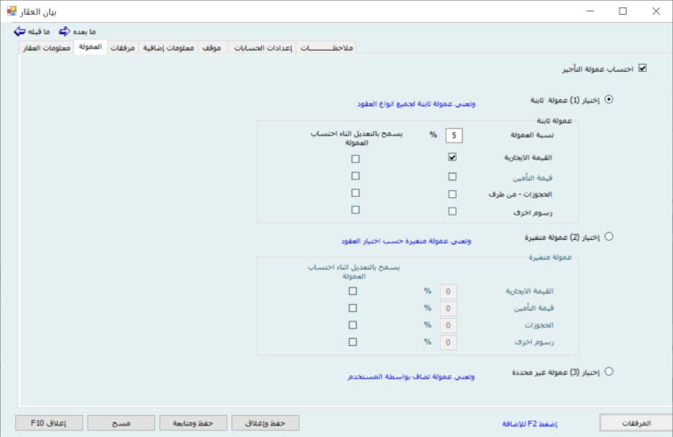Switch to the مرفقات tab
The width and height of the screenshot is (673, 437).
point(123,47)
